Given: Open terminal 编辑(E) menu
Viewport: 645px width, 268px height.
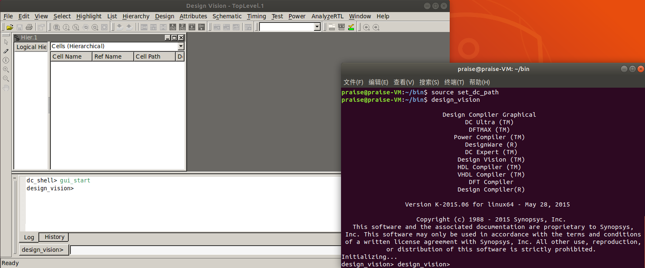Looking at the screenshot, I should tap(378, 82).
